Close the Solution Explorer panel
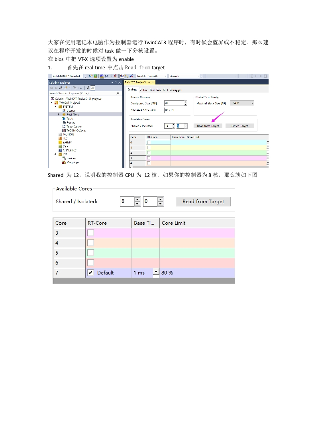Viewport: 316px width, 447px height. 120,82
